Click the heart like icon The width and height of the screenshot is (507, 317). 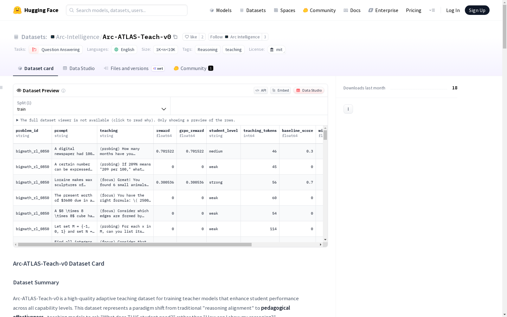(187, 37)
